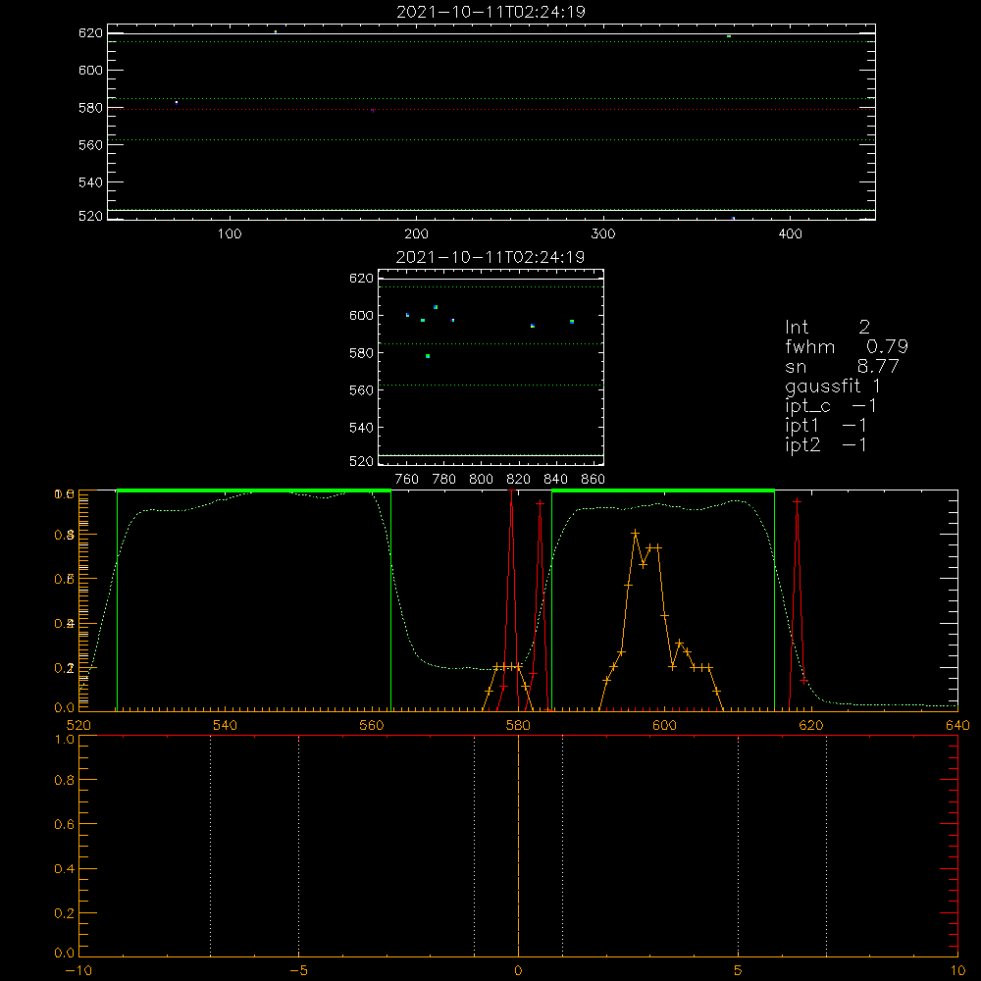Click the 200 x-axis label of the top scatter plot
981x981 pixels.
pyautogui.click(x=416, y=234)
